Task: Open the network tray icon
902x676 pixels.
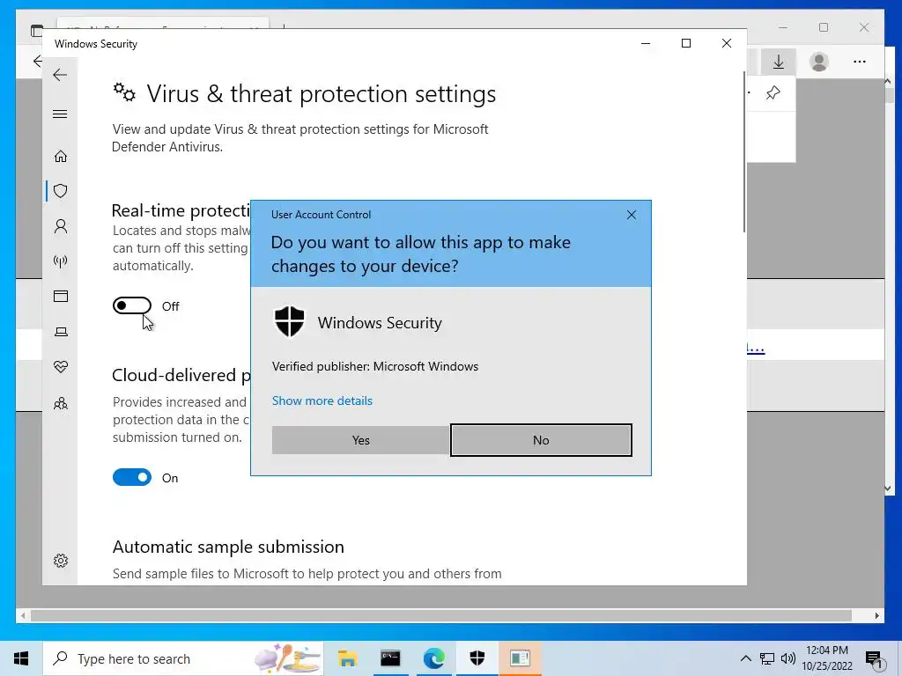Action: pyautogui.click(x=767, y=658)
